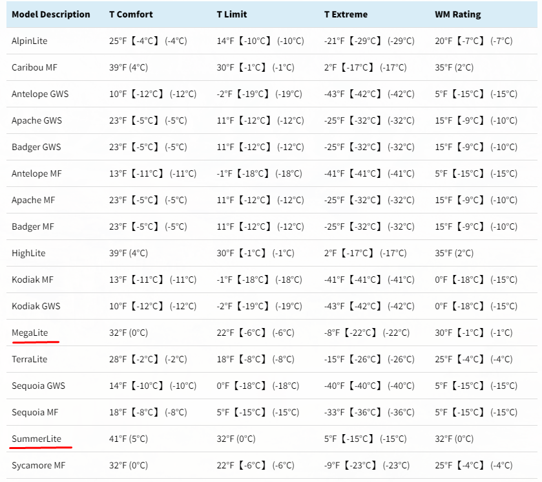542x482 pixels.
Task: Select the Antelope GWS model name
Action: tap(40, 94)
